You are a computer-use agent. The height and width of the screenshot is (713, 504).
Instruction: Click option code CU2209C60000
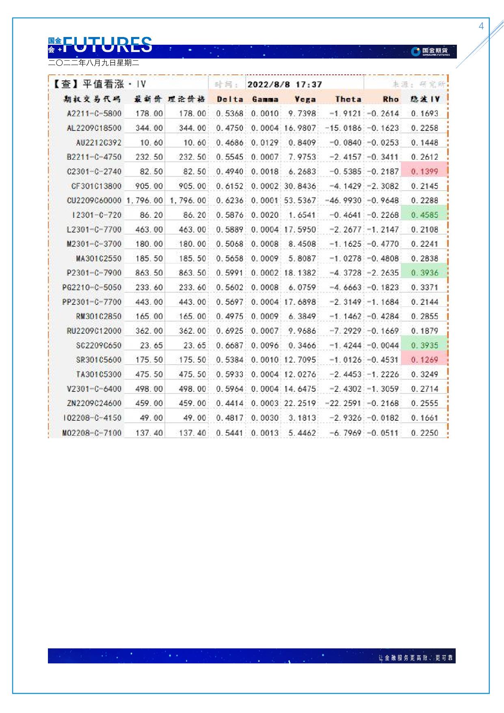click(94, 200)
